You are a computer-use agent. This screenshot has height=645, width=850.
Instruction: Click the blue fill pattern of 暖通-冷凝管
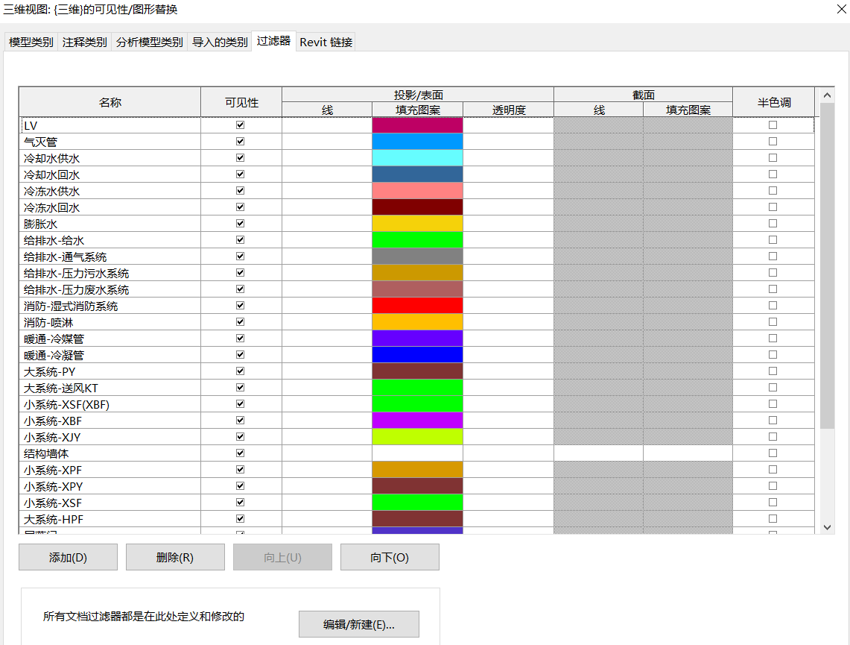point(417,354)
